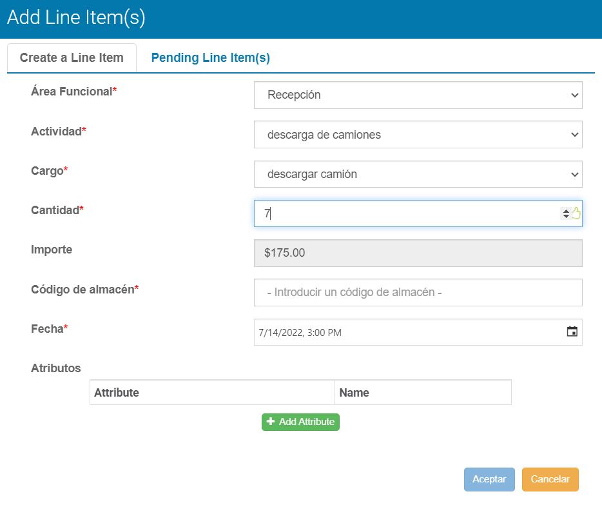
Task: Select the month segment in Fecha
Action: point(261,333)
